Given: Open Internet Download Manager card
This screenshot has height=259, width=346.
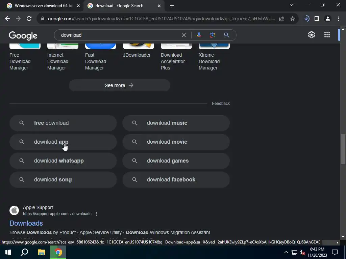Looking at the screenshot, I should pos(63,57).
